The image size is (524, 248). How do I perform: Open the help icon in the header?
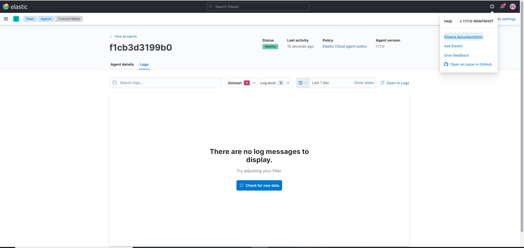[x=492, y=6]
